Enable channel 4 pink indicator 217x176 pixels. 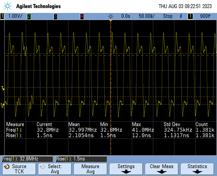pos(82,16)
